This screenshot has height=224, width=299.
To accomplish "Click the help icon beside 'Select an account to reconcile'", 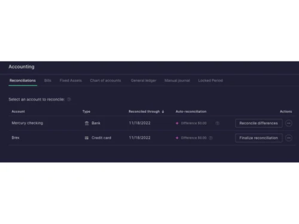I will point(69,99).
